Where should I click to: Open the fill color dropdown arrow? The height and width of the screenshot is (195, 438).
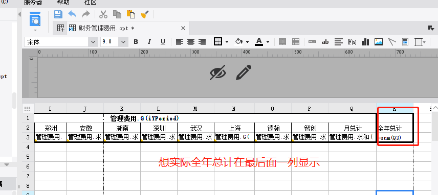247,42
